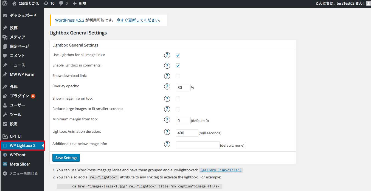Uncheck Use Lightbox for all image links
This screenshot has width=371, height=191.
coord(178,55)
